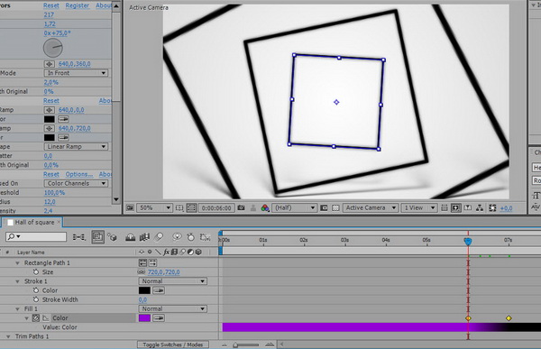Open the Composition Flowchart from viewer
The image size is (541, 349).
click(480, 207)
